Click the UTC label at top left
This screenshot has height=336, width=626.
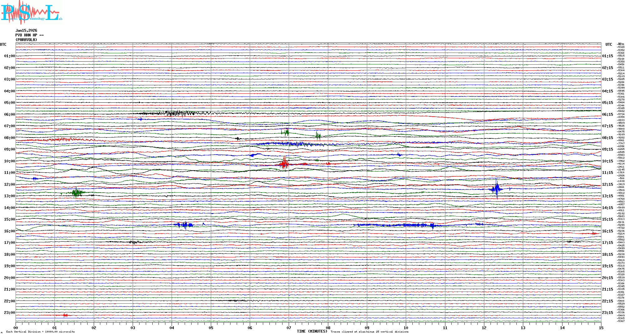(x=3, y=44)
